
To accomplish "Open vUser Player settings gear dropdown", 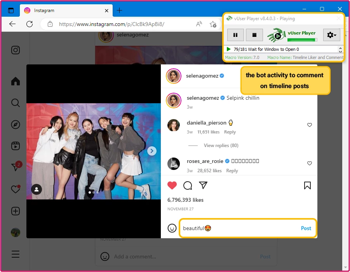I will (x=332, y=35).
